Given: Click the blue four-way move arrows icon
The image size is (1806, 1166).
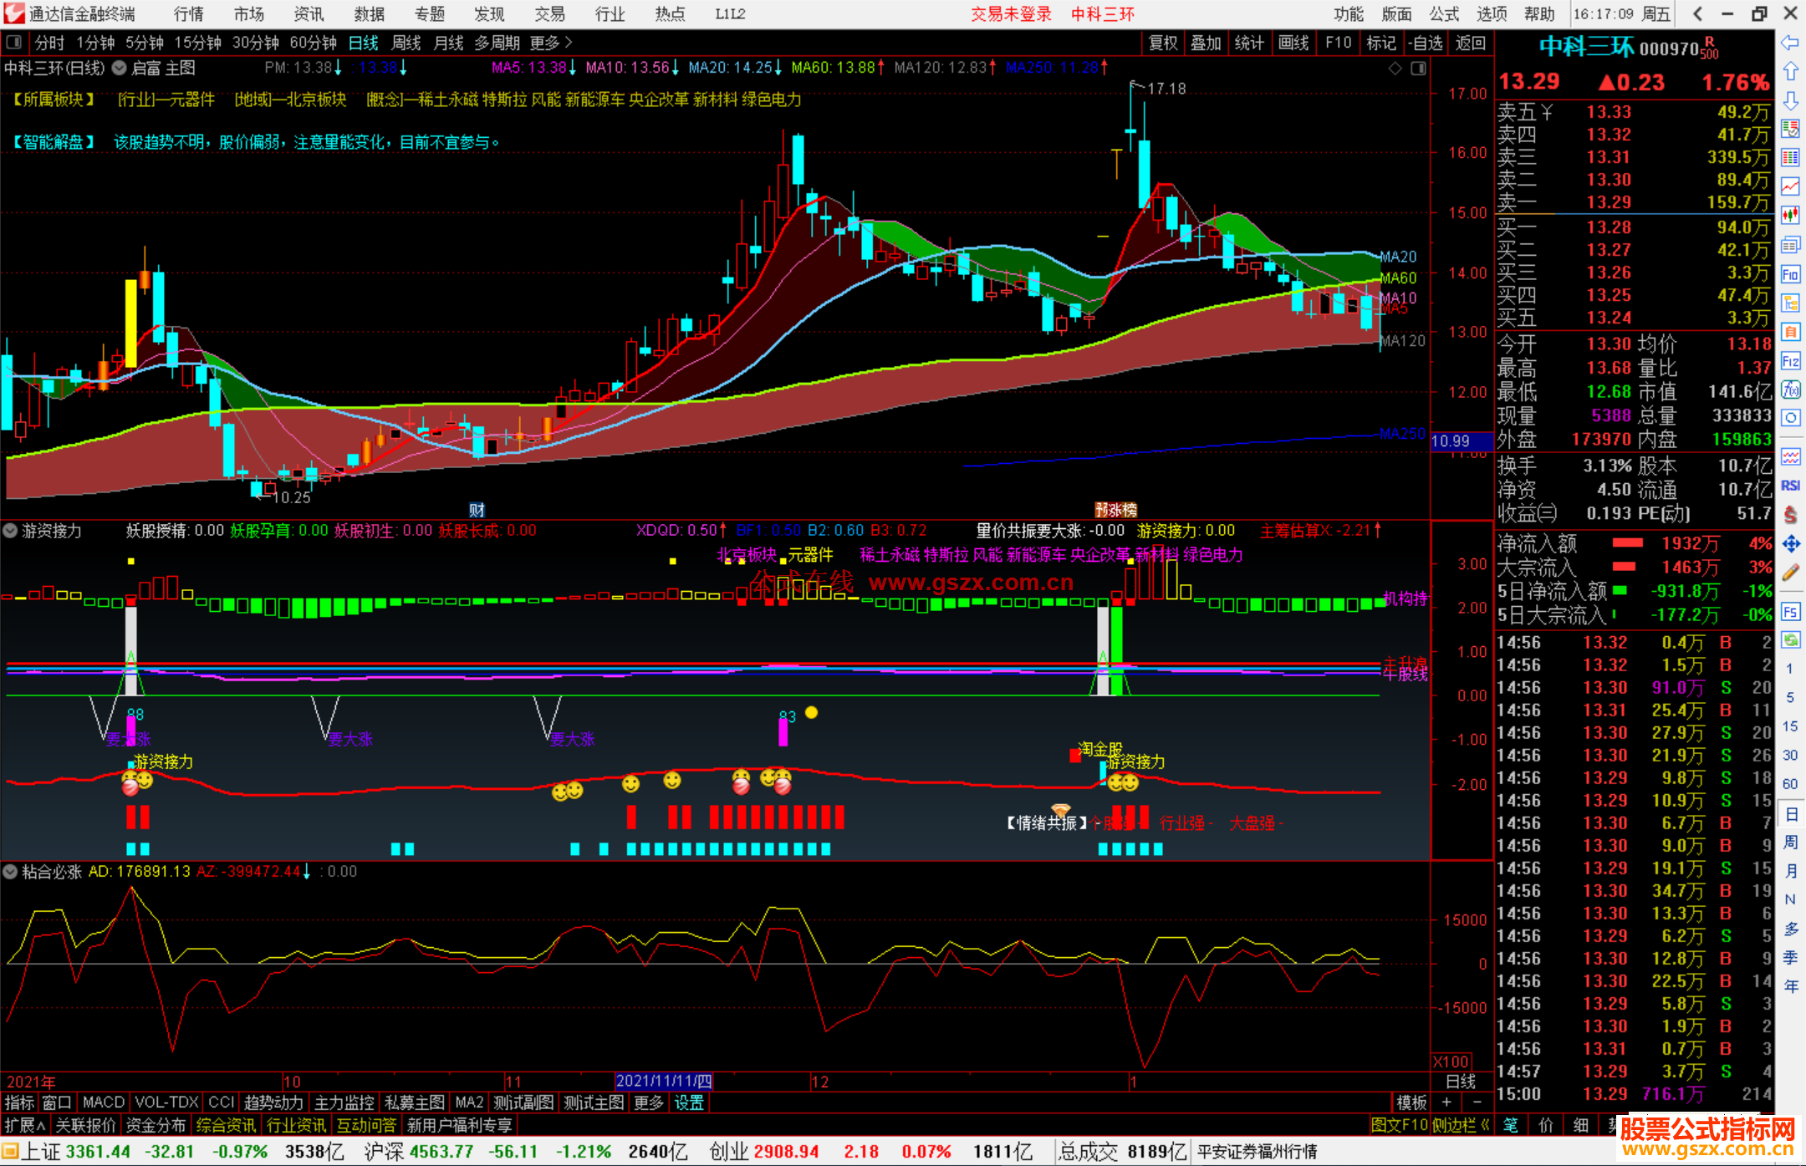Looking at the screenshot, I should pyautogui.click(x=1790, y=544).
